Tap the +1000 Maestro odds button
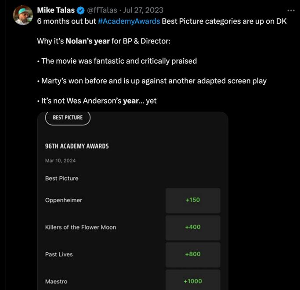Image resolution: width=300 pixels, height=290 pixels. 193,281
